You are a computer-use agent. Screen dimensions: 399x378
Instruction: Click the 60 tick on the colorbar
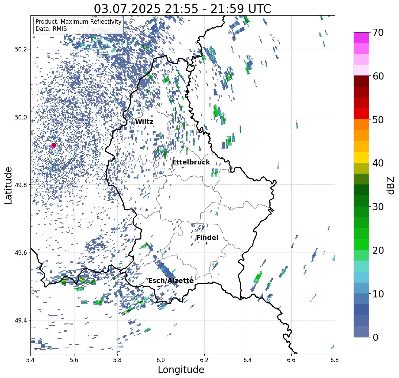378,76
